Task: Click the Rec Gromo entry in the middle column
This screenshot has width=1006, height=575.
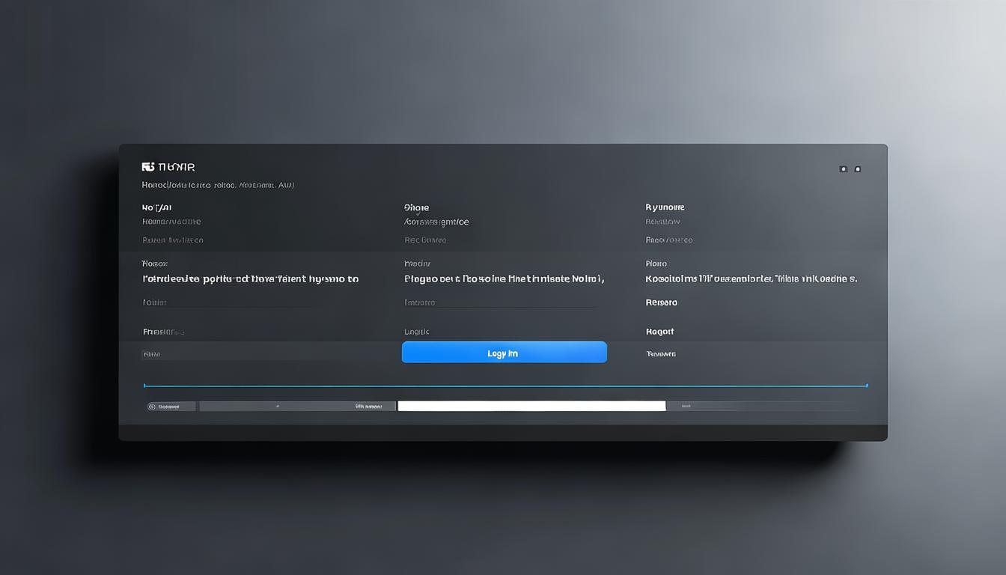Action: click(x=425, y=240)
